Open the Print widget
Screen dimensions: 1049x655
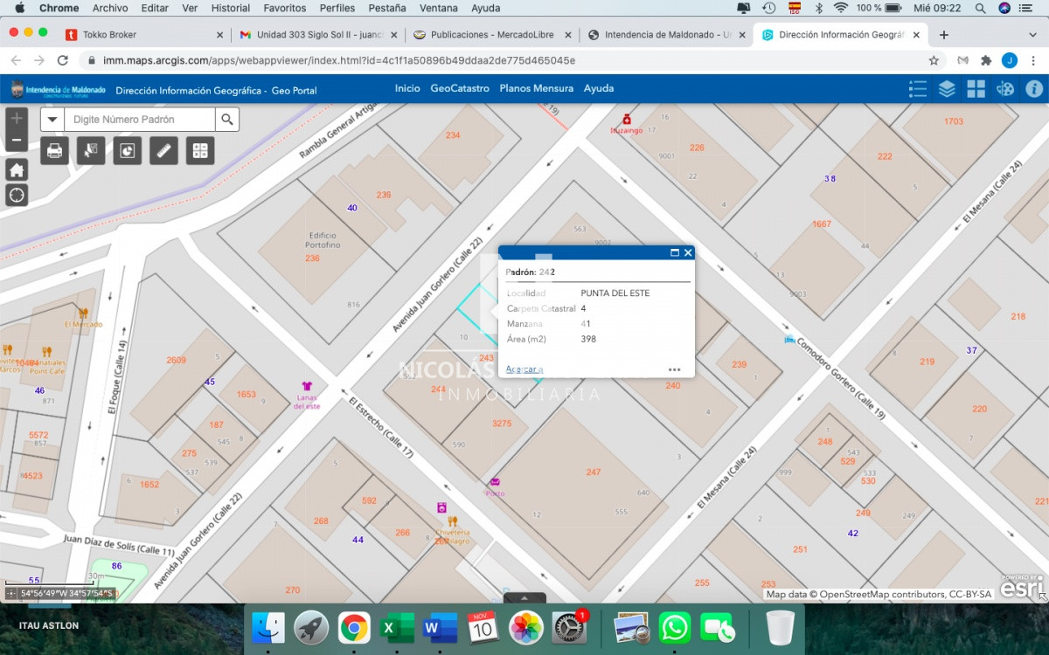coord(54,151)
